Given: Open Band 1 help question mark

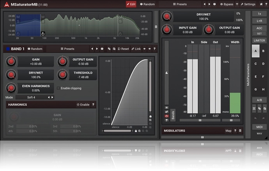Looking at the screenshot, I should (154, 49).
